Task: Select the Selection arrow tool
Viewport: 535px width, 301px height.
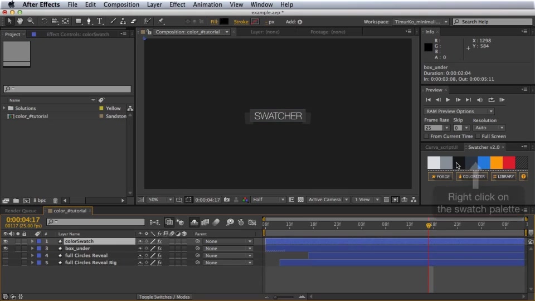Action: 9,21
